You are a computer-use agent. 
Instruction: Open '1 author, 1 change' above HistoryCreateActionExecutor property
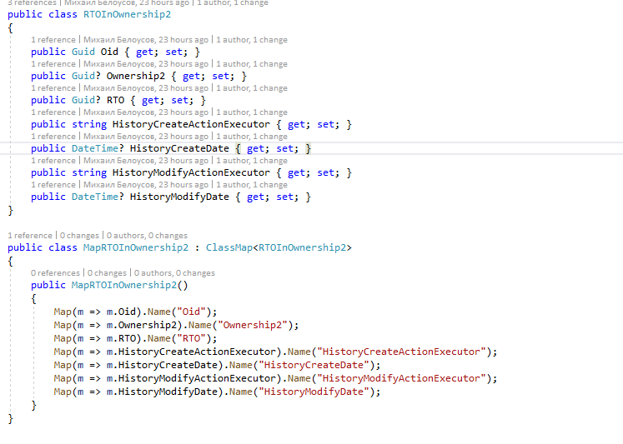pos(252,112)
